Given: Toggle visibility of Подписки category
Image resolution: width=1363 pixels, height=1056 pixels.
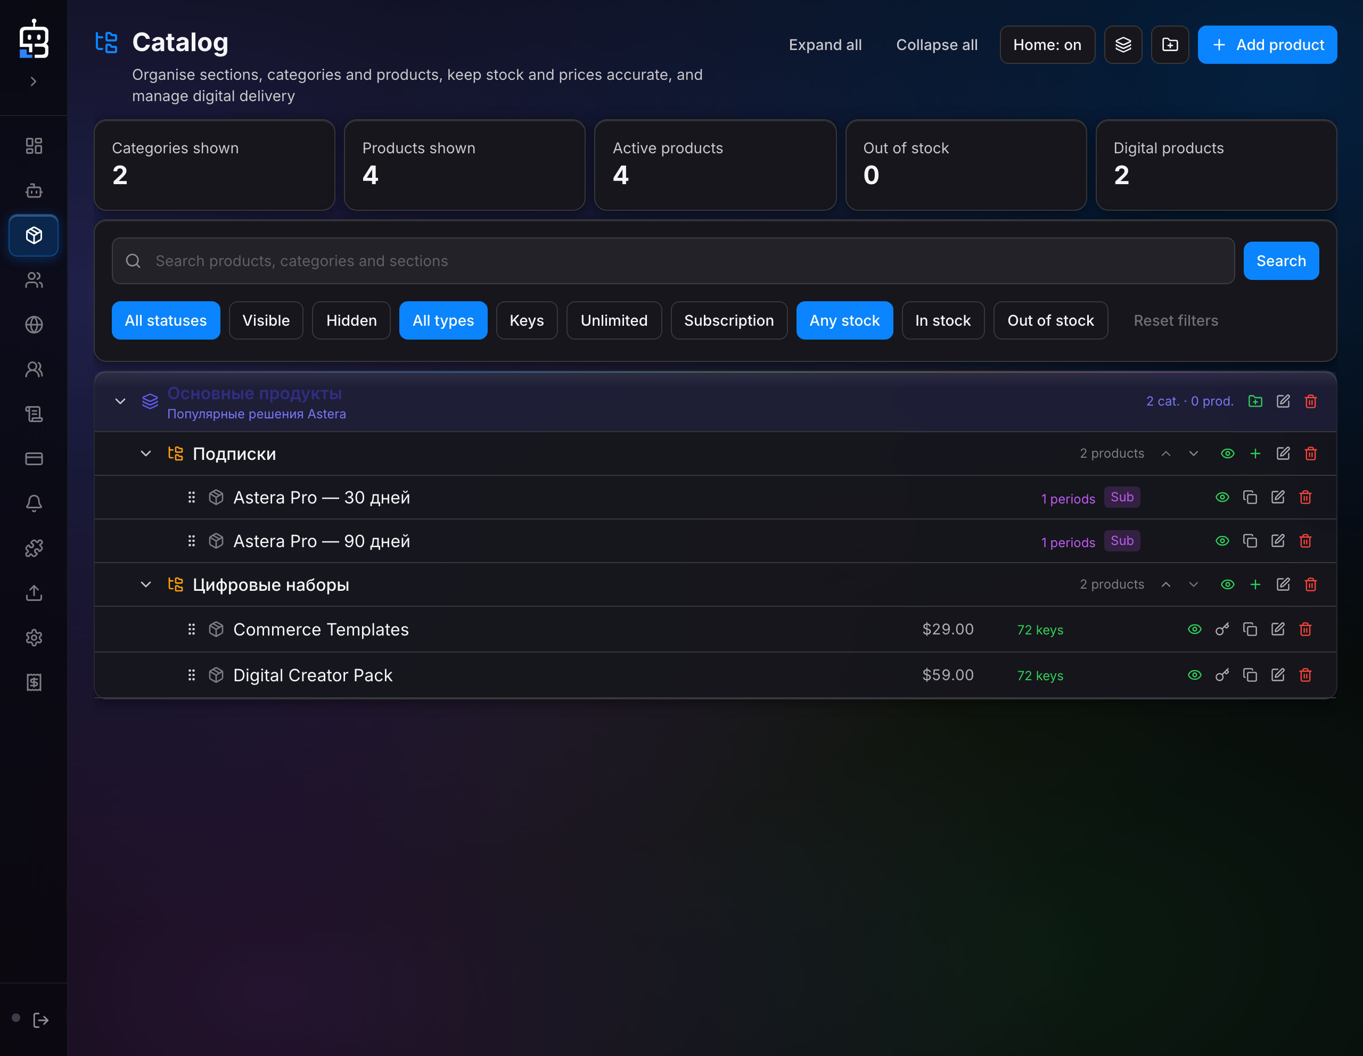Looking at the screenshot, I should coord(1227,453).
